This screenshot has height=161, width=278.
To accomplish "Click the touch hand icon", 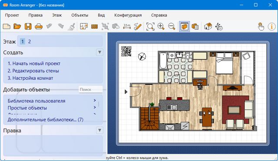I will [261, 27].
